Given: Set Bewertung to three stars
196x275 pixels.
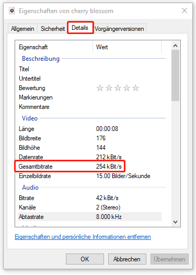Looking at the screenshot, I should coord(118,88).
